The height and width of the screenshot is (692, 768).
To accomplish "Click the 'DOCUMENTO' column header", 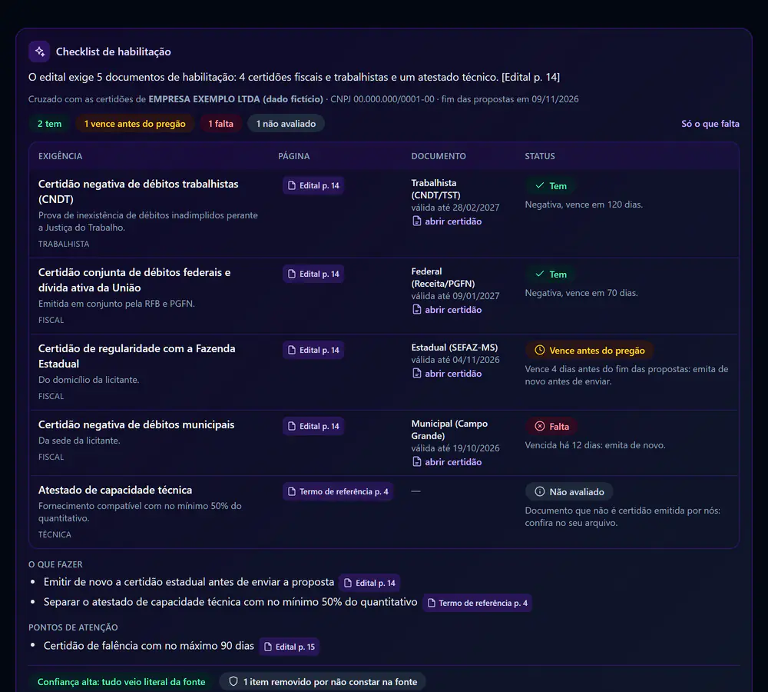I will tap(439, 156).
